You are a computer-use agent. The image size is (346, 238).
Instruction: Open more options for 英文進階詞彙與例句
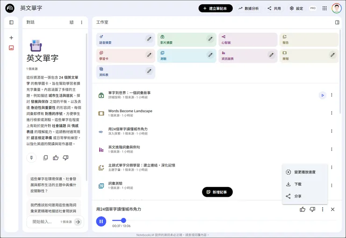(332, 149)
